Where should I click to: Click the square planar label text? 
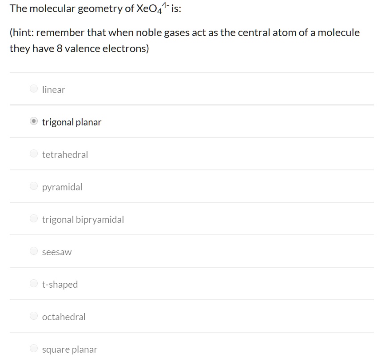tap(69, 349)
